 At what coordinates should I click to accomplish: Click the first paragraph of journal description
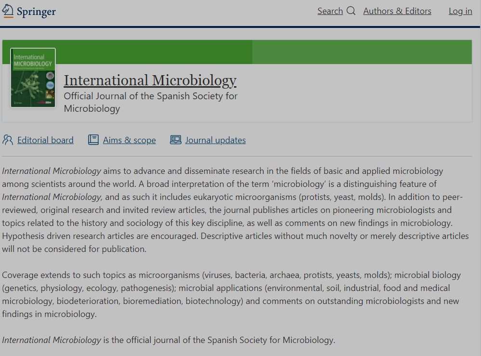[236, 210]
